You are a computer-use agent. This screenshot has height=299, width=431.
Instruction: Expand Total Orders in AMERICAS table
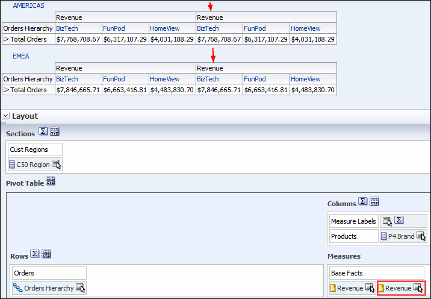[7, 39]
